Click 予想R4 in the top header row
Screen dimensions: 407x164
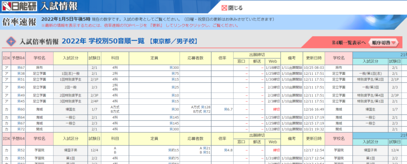pyautogui.click(x=18, y=58)
